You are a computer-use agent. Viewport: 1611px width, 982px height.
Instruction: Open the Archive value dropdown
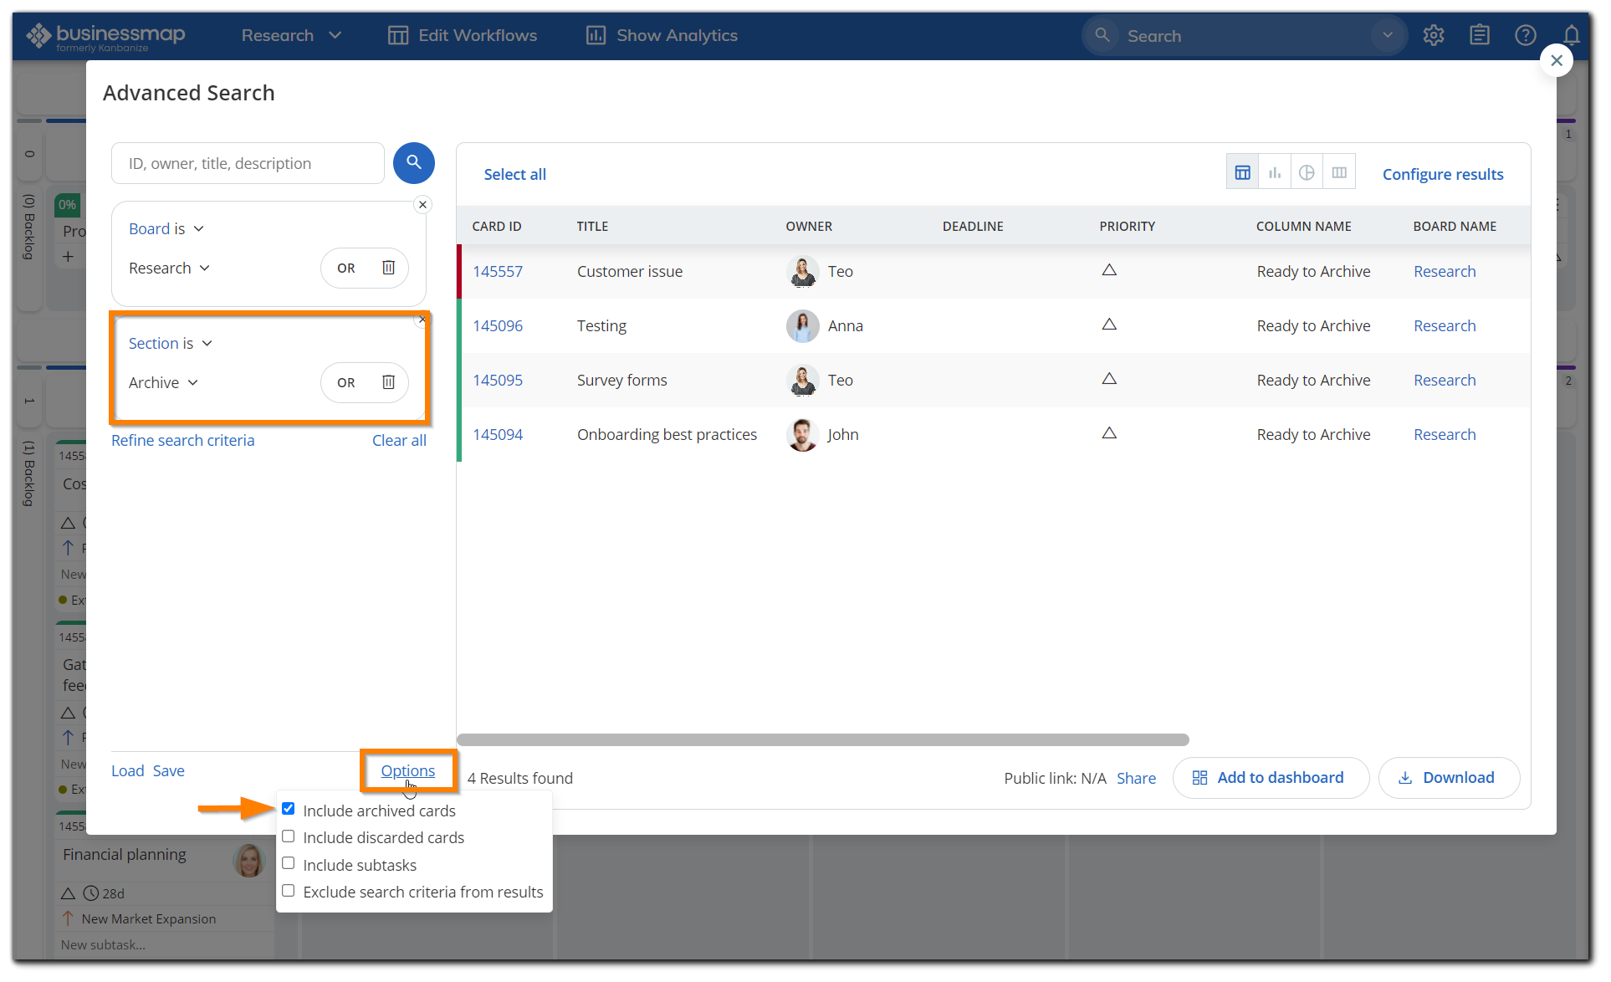[x=163, y=382]
